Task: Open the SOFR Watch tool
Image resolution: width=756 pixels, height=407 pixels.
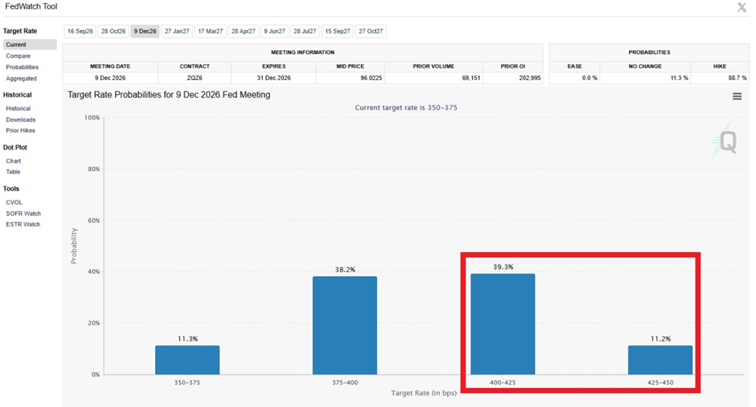Action: point(23,214)
